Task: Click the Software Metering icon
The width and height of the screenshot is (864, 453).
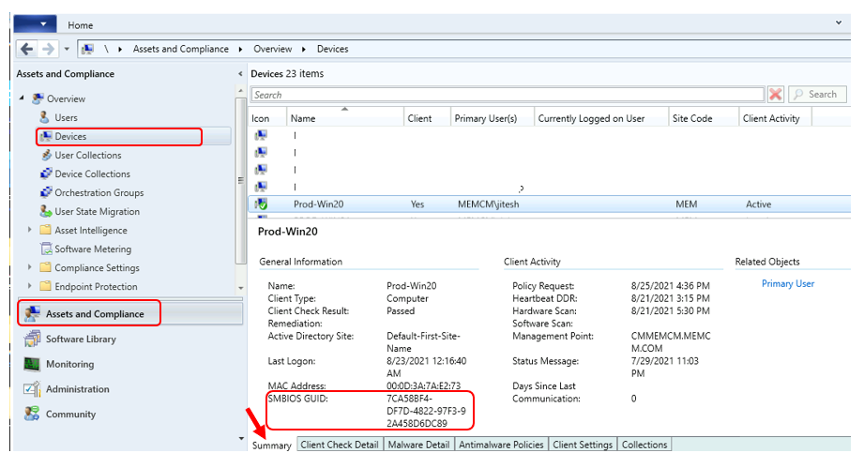Action: point(46,249)
